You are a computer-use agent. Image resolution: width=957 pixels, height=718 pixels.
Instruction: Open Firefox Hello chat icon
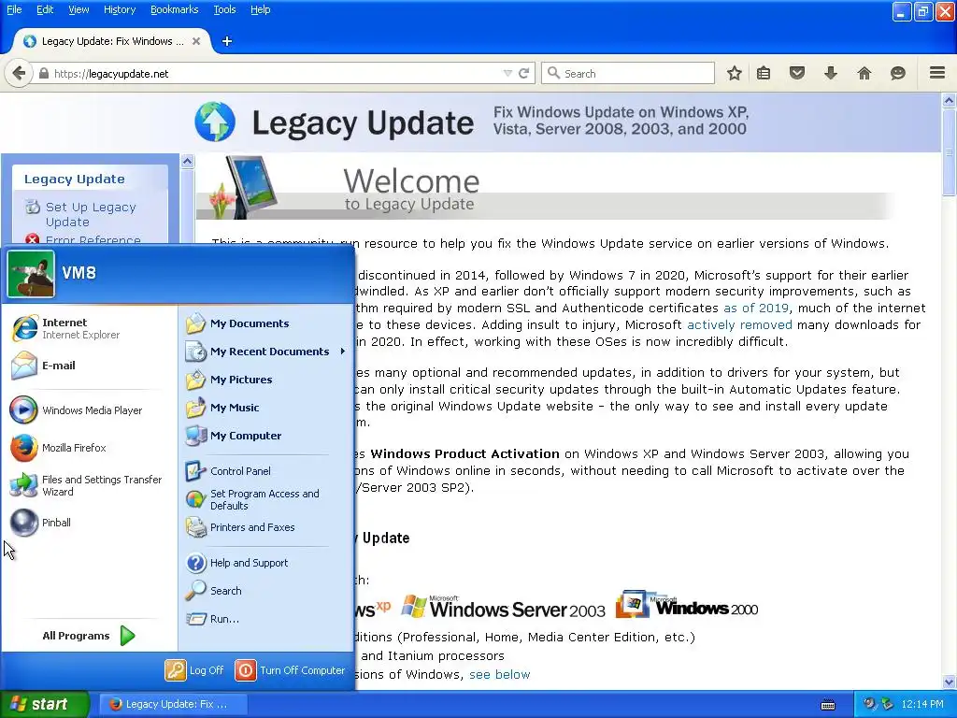point(898,74)
